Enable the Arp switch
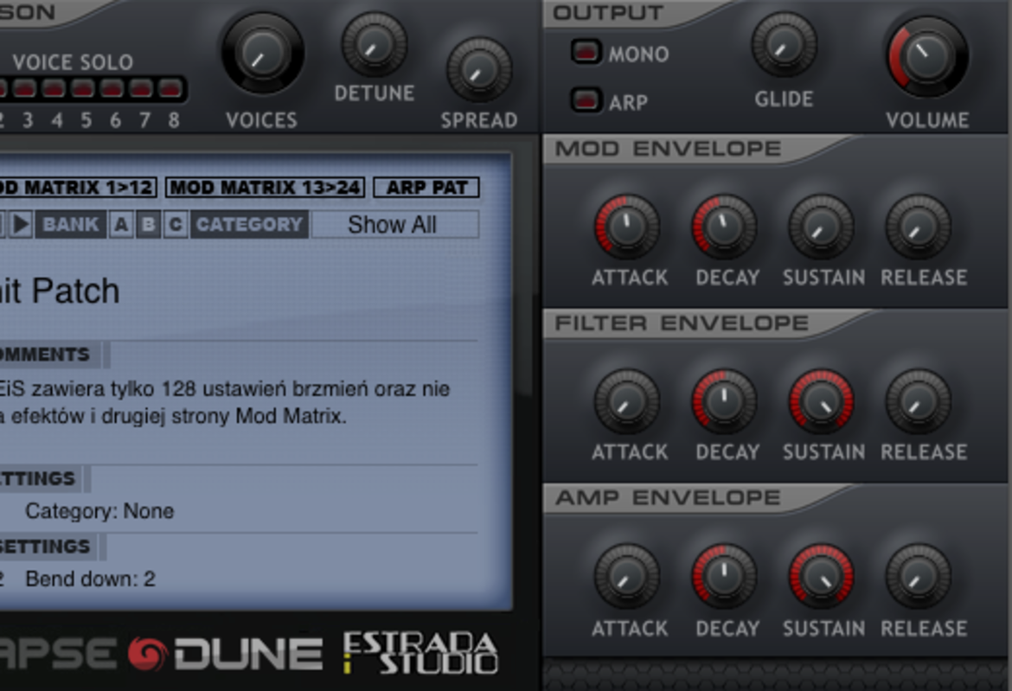The image size is (1012, 691). [586, 100]
